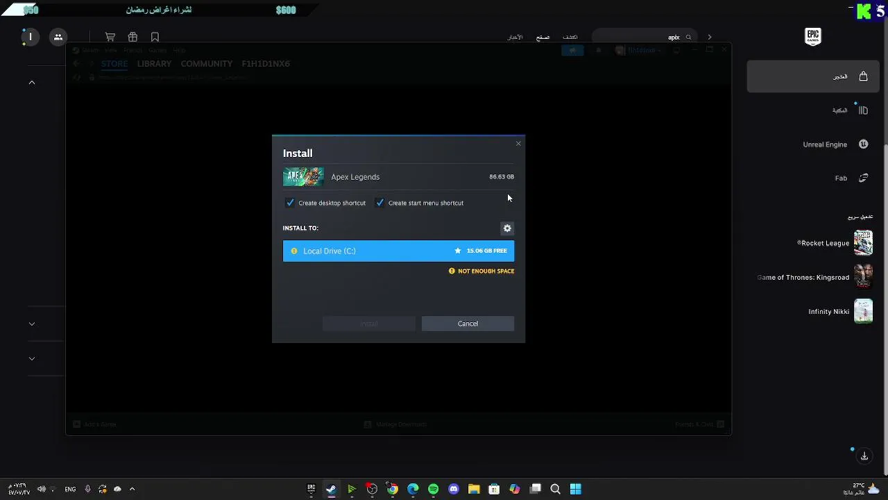Collapse the upper chevron in left panel
Viewport: 888px width, 500px height.
pyautogui.click(x=32, y=83)
